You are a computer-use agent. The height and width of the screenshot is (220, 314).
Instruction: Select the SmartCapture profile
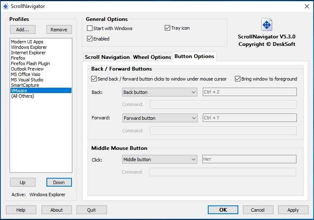point(41,85)
